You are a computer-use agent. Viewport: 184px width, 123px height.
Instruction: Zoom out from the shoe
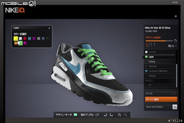click(x=125, y=115)
